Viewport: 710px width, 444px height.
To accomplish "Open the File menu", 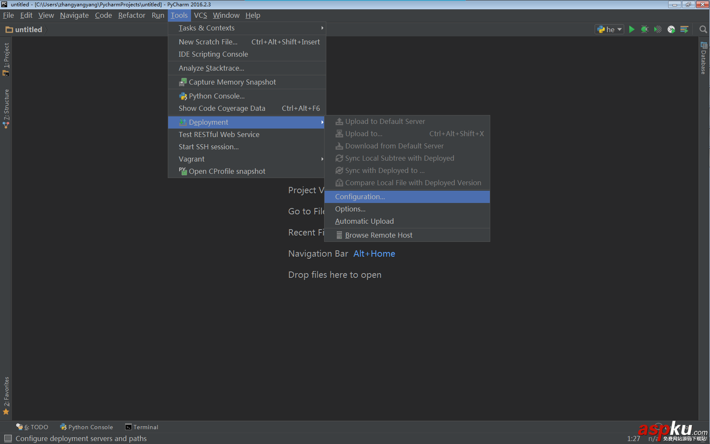I will coord(8,15).
